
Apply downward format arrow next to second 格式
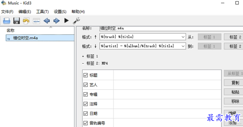pos(95,46)
